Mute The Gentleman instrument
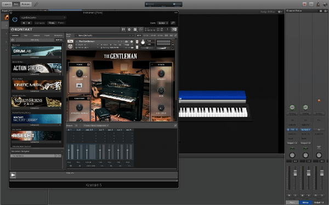 (137, 47)
